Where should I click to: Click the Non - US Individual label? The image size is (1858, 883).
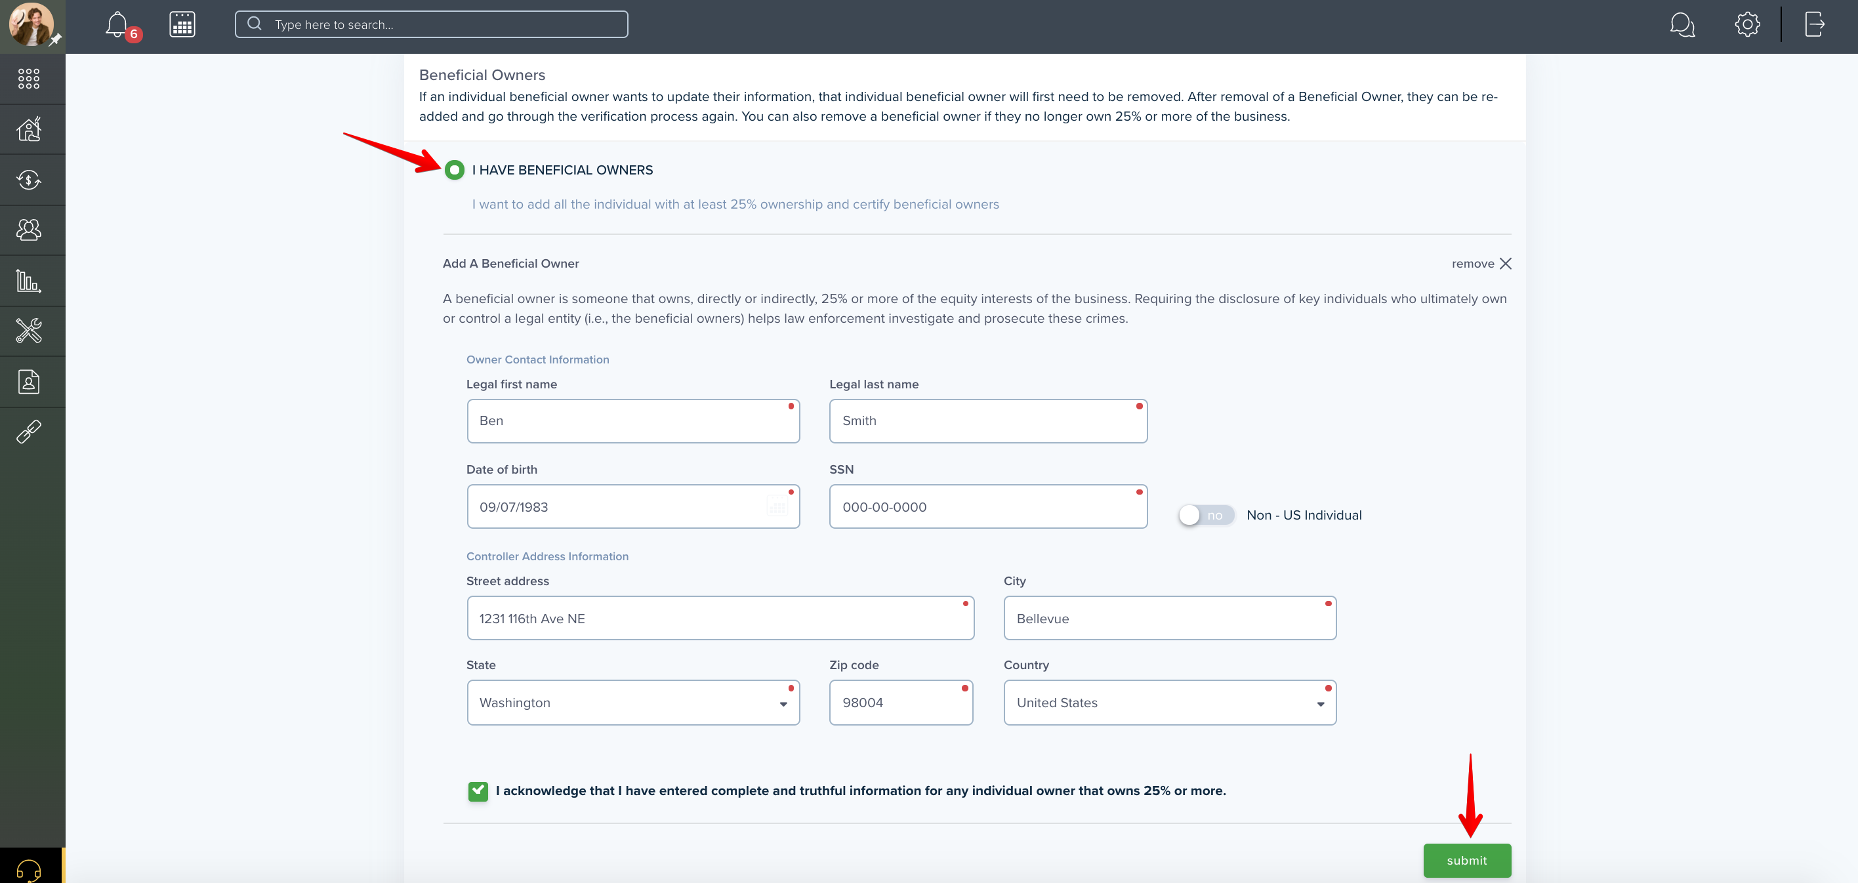coord(1304,515)
